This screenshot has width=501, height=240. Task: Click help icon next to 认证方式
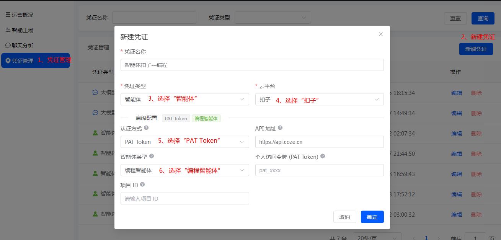[146, 128]
